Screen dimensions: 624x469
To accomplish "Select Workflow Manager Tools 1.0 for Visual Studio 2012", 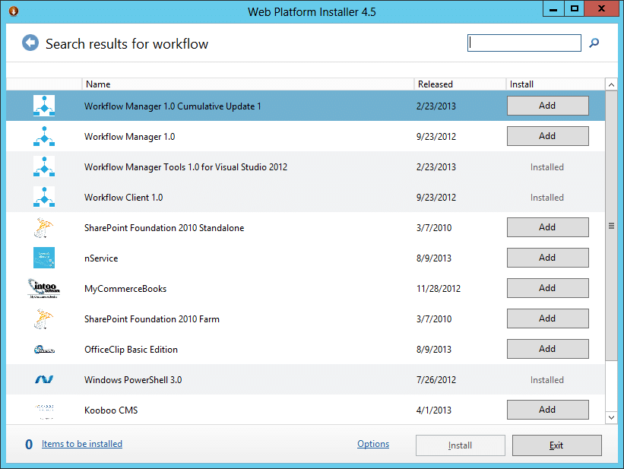I will (x=186, y=166).
